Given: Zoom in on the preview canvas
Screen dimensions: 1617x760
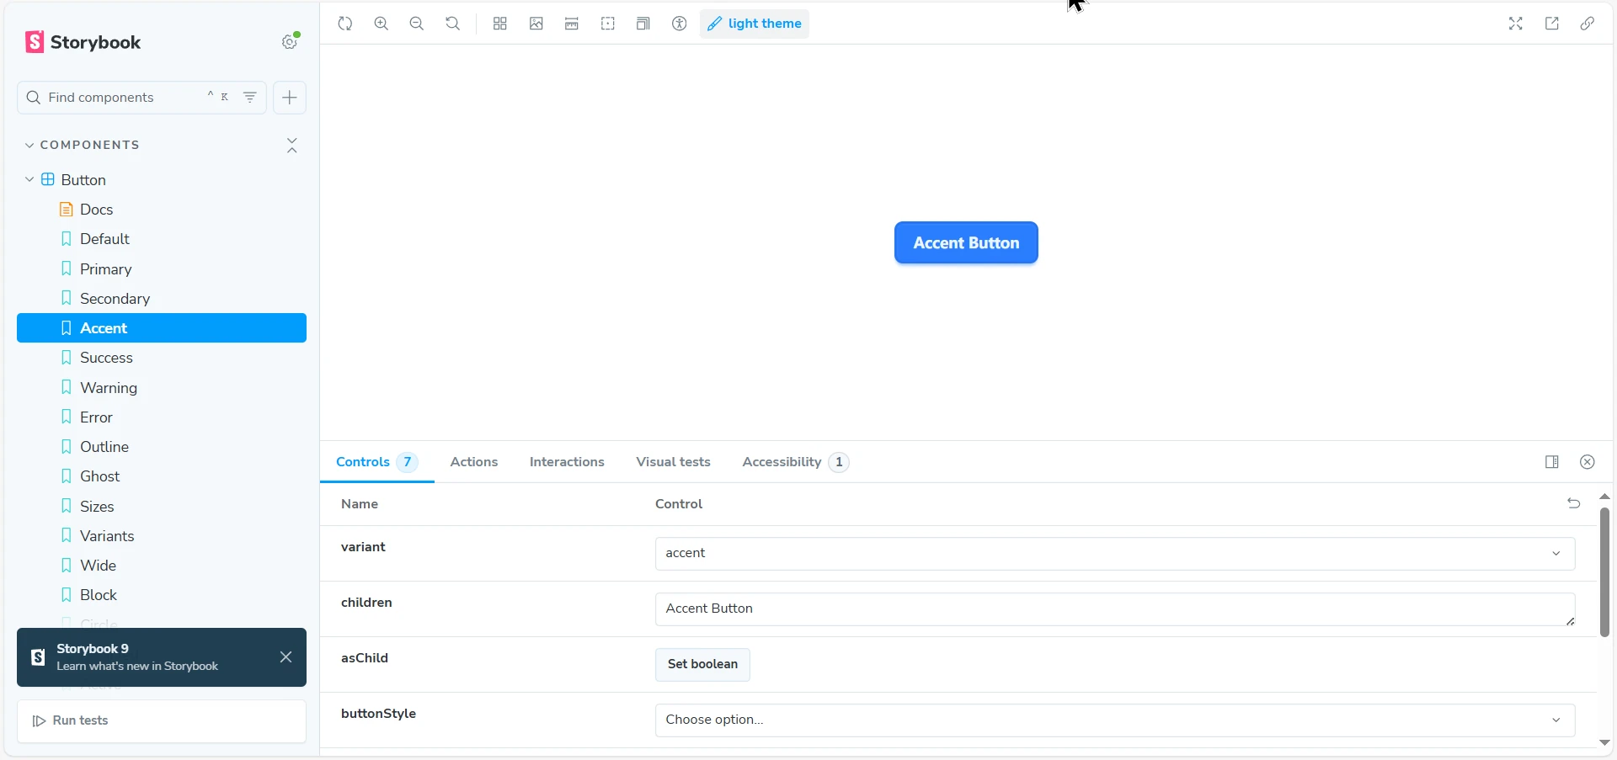Looking at the screenshot, I should coord(382,24).
